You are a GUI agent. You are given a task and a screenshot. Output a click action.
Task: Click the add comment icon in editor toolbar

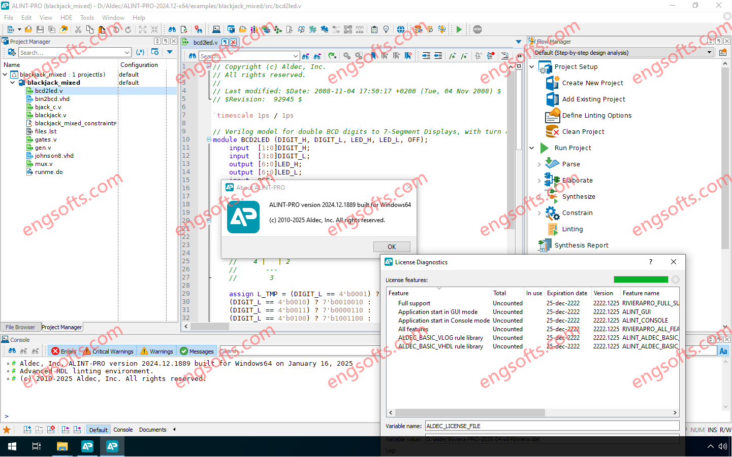tap(452, 56)
